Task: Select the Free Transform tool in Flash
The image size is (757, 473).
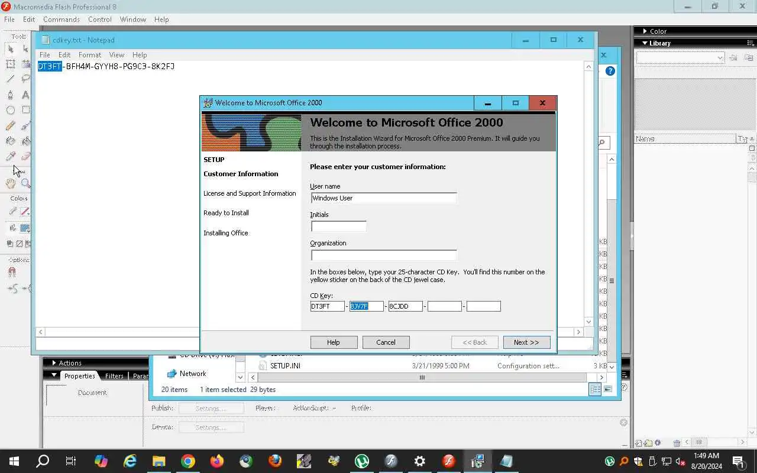Action: click(x=11, y=64)
